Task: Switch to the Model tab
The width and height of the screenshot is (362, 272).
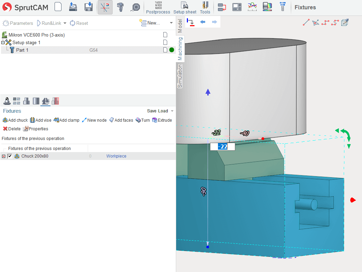Action: [x=180, y=26]
